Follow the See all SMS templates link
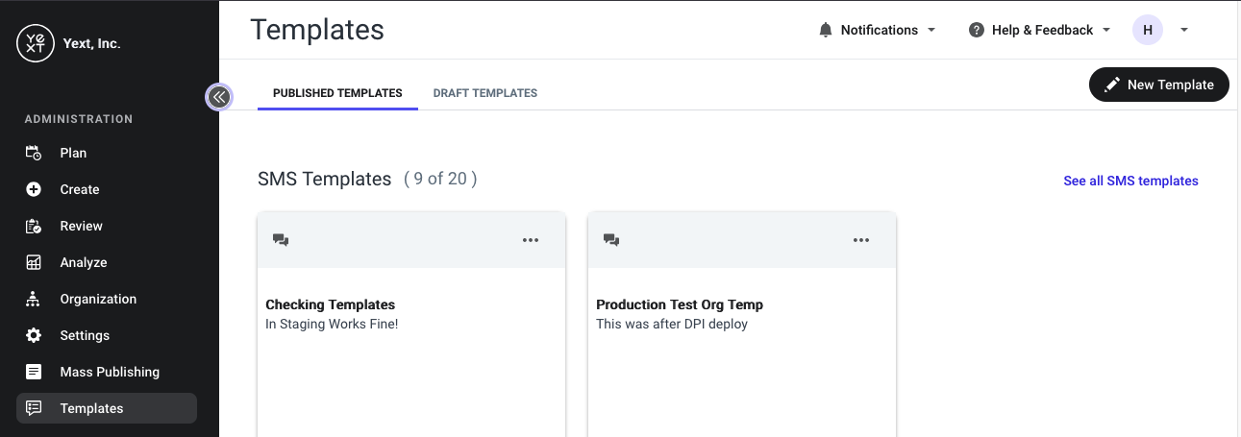1241x437 pixels. click(x=1130, y=181)
